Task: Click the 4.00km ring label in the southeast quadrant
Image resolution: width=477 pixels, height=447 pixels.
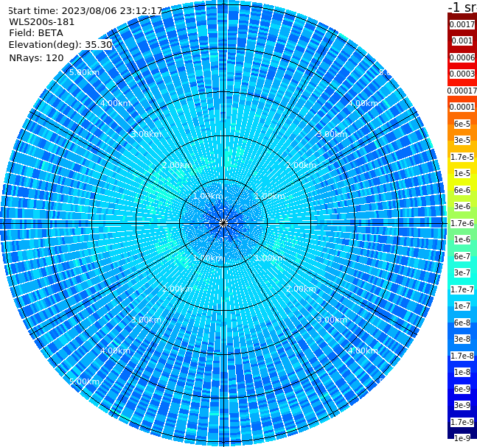Action: pyautogui.click(x=363, y=351)
